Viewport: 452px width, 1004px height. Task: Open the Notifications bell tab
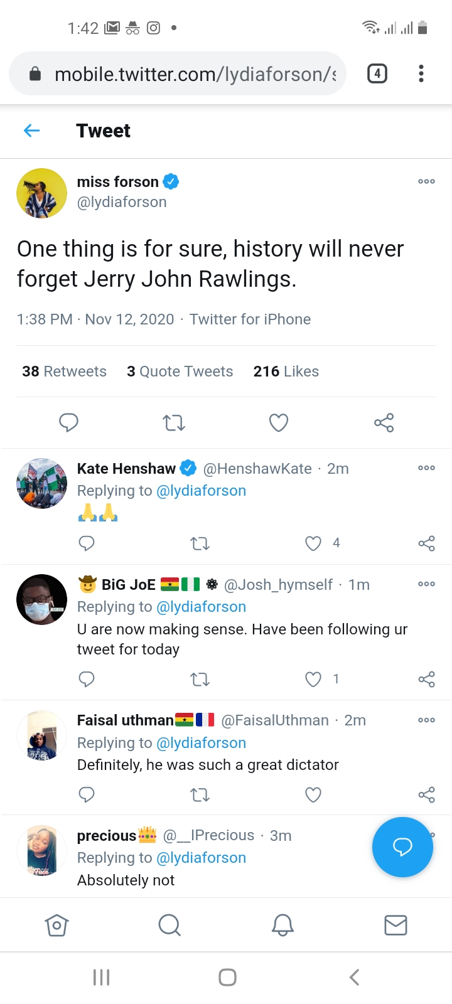(x=282, y=925)
